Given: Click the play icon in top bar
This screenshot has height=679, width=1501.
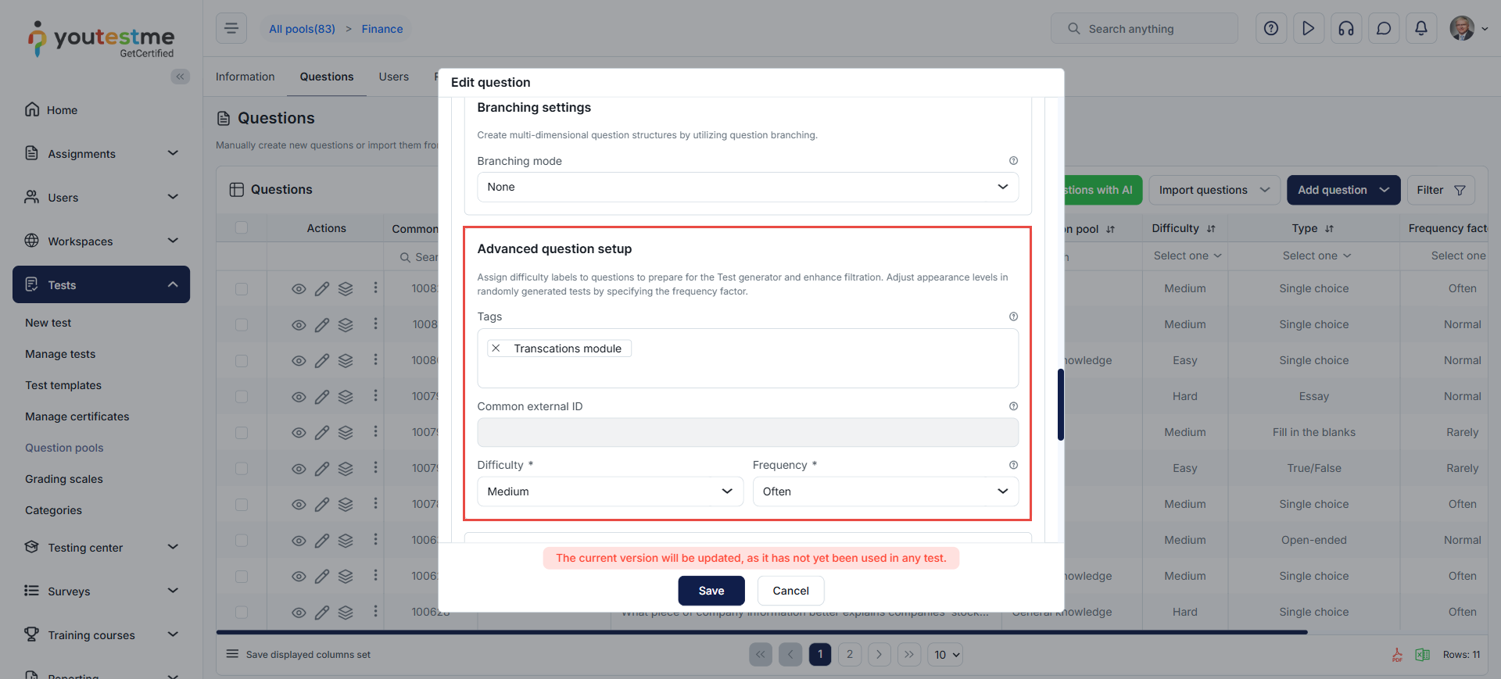Looking at the screenshot, I should pos(1309,29).
